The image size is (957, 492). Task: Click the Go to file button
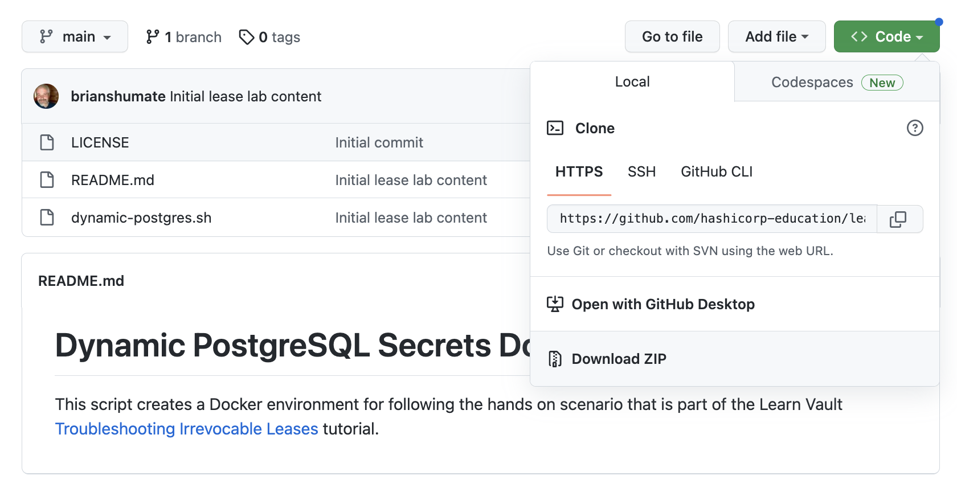(672, 37)
